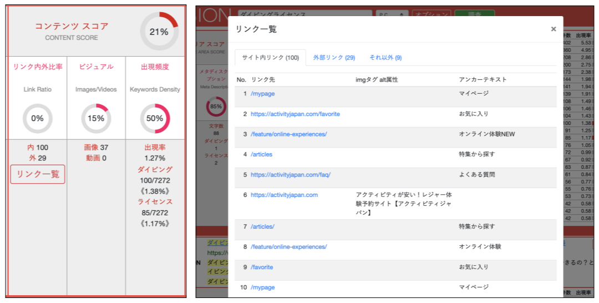Click the ダイビング keyword in the density column
This screenshot has width=599, height=303.
pyautogui.click(x=155, y=169)
